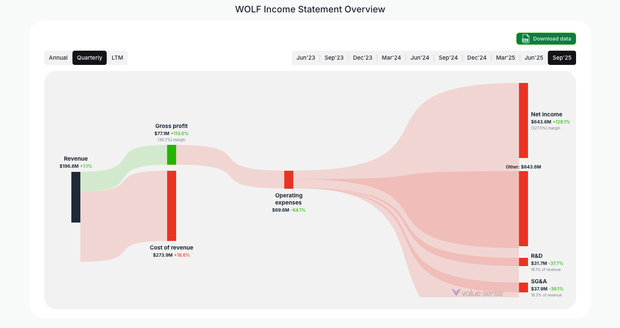Select the R&D node in the chart
Screen dimensions: 620x328
coord(523,262)
